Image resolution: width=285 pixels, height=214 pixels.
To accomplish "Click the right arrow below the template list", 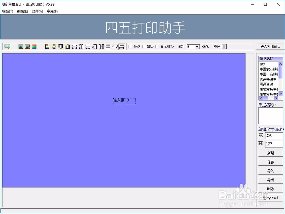I will (x=276, y=98).
